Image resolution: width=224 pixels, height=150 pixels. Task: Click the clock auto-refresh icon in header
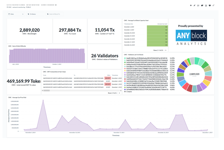point(206,5)
